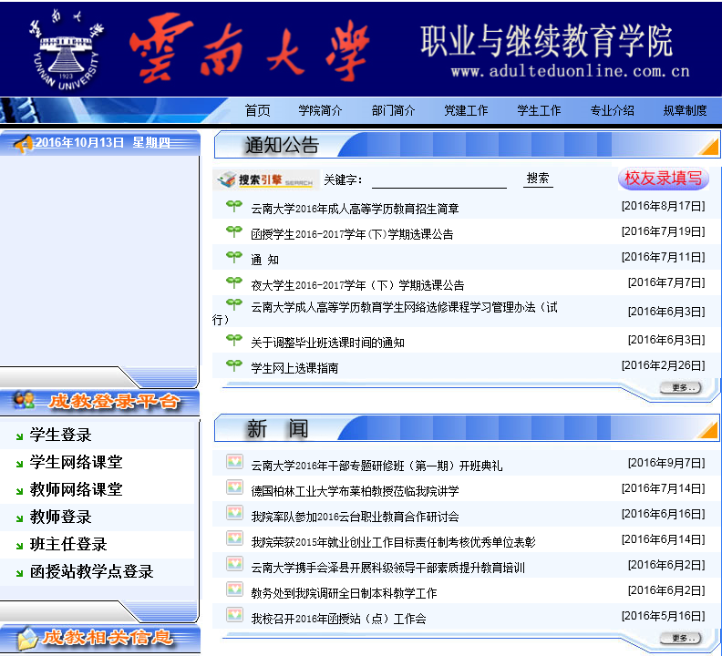Open 函授站教学点登录 link

click(92, 572)
